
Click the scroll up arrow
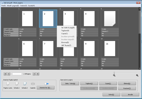pyautogui.click(x=140, y=9)
